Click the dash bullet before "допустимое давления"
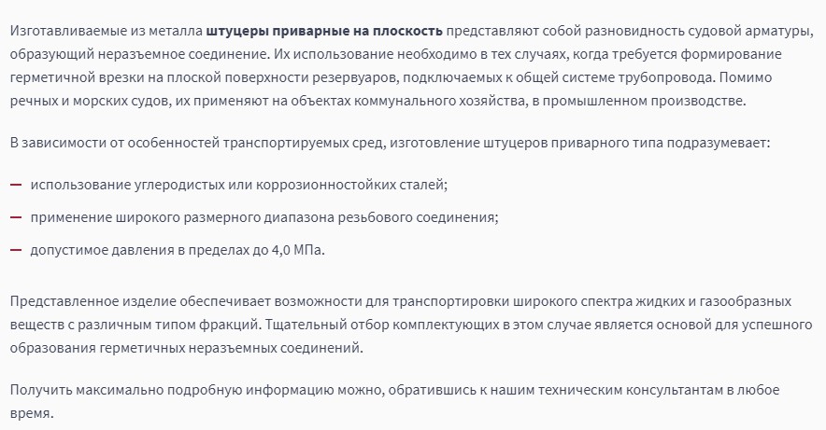 [16, 250]
